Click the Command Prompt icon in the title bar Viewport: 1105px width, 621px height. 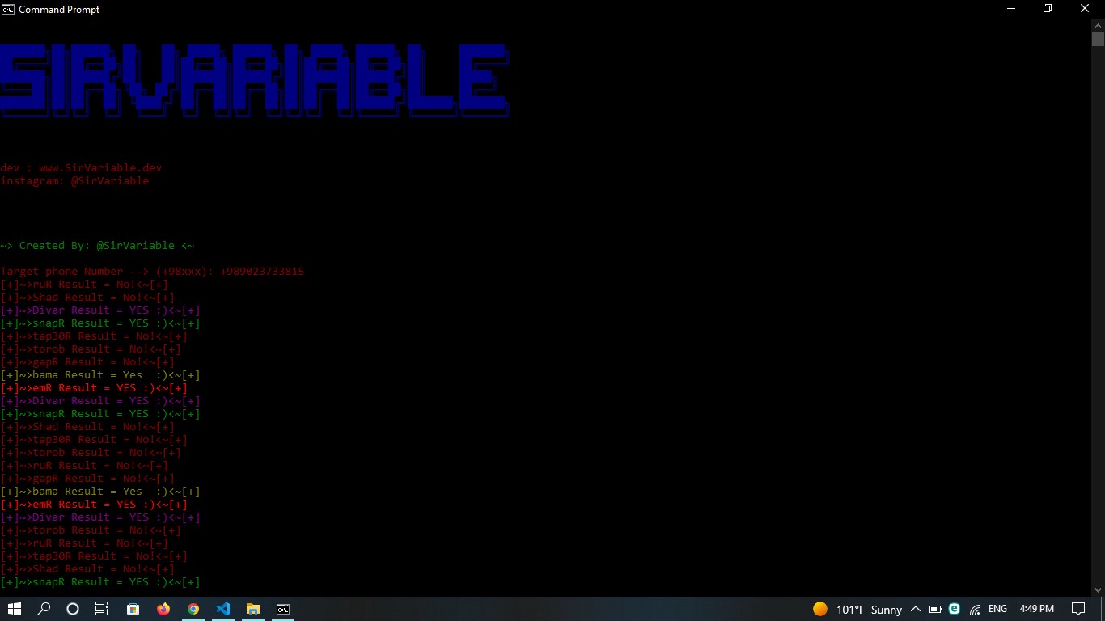[x=7, y=9]
